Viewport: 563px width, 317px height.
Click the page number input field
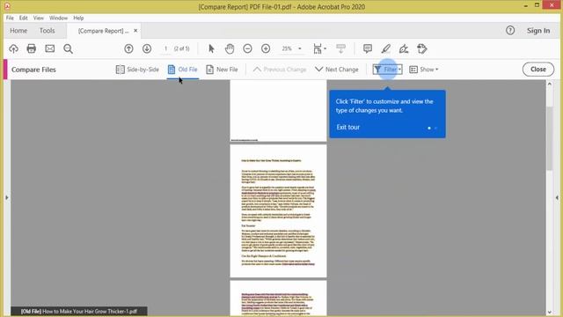click(165, 48)
